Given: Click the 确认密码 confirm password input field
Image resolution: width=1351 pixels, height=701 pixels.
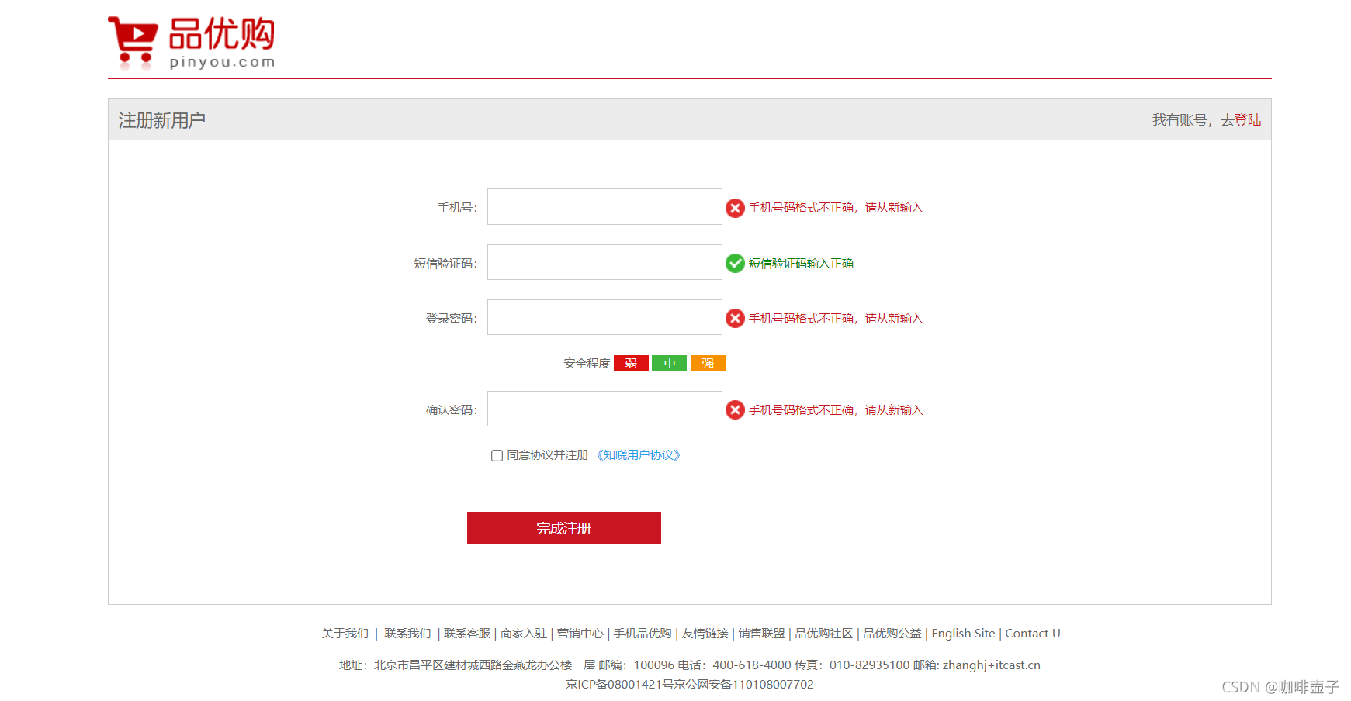Looking at the screenshot, I should click(604, 409).
